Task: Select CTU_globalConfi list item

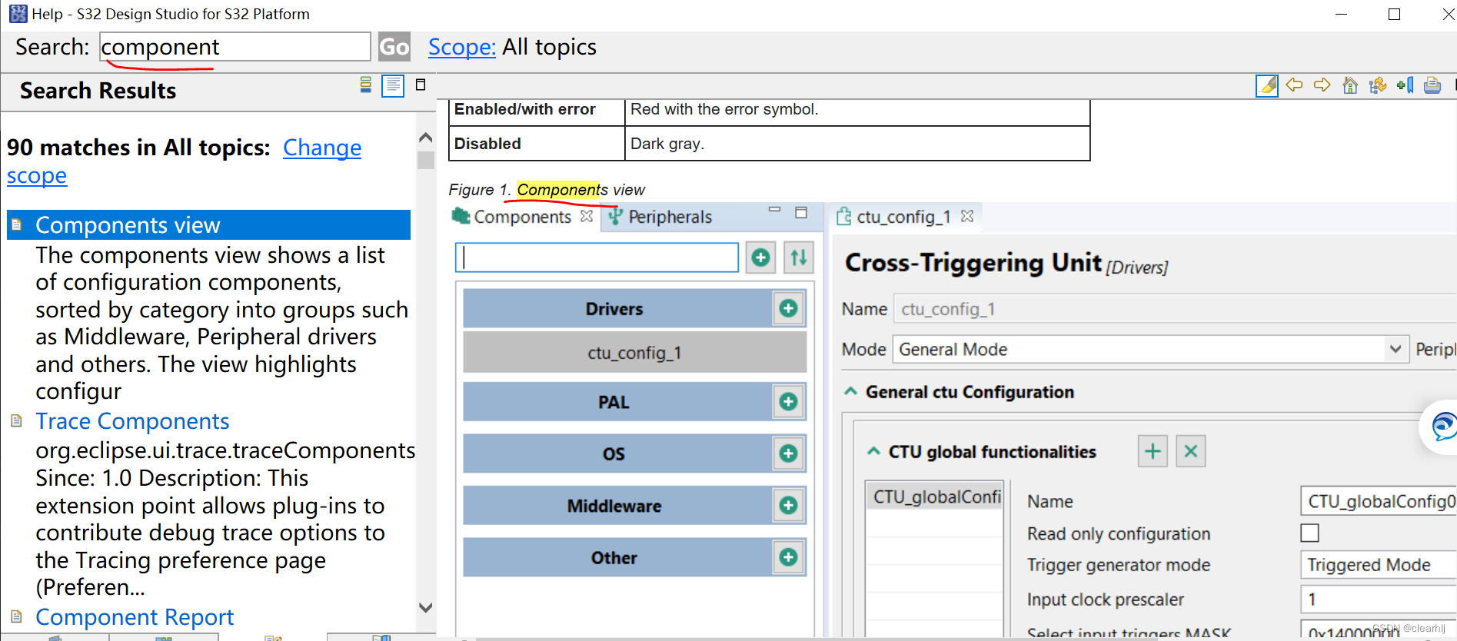Action: (935, 497)
